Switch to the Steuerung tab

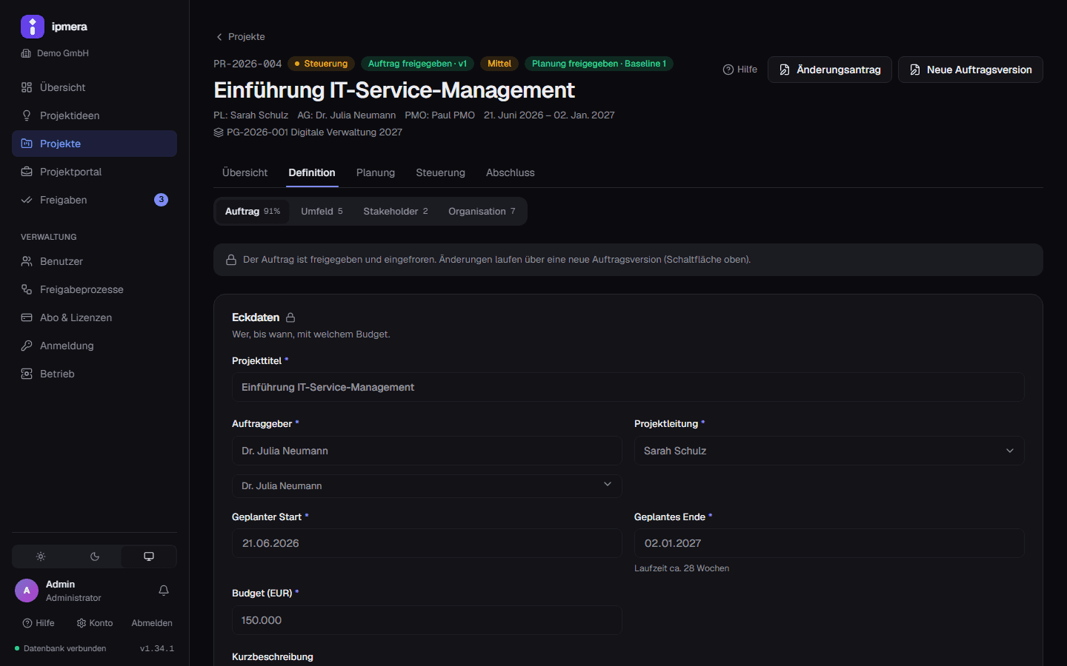[441, 172]
